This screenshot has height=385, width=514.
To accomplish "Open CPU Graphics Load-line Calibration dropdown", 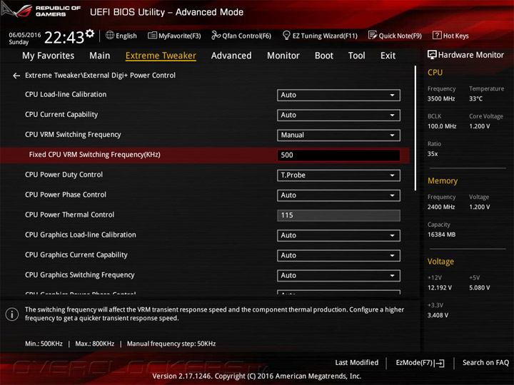I will click(338, 235).
